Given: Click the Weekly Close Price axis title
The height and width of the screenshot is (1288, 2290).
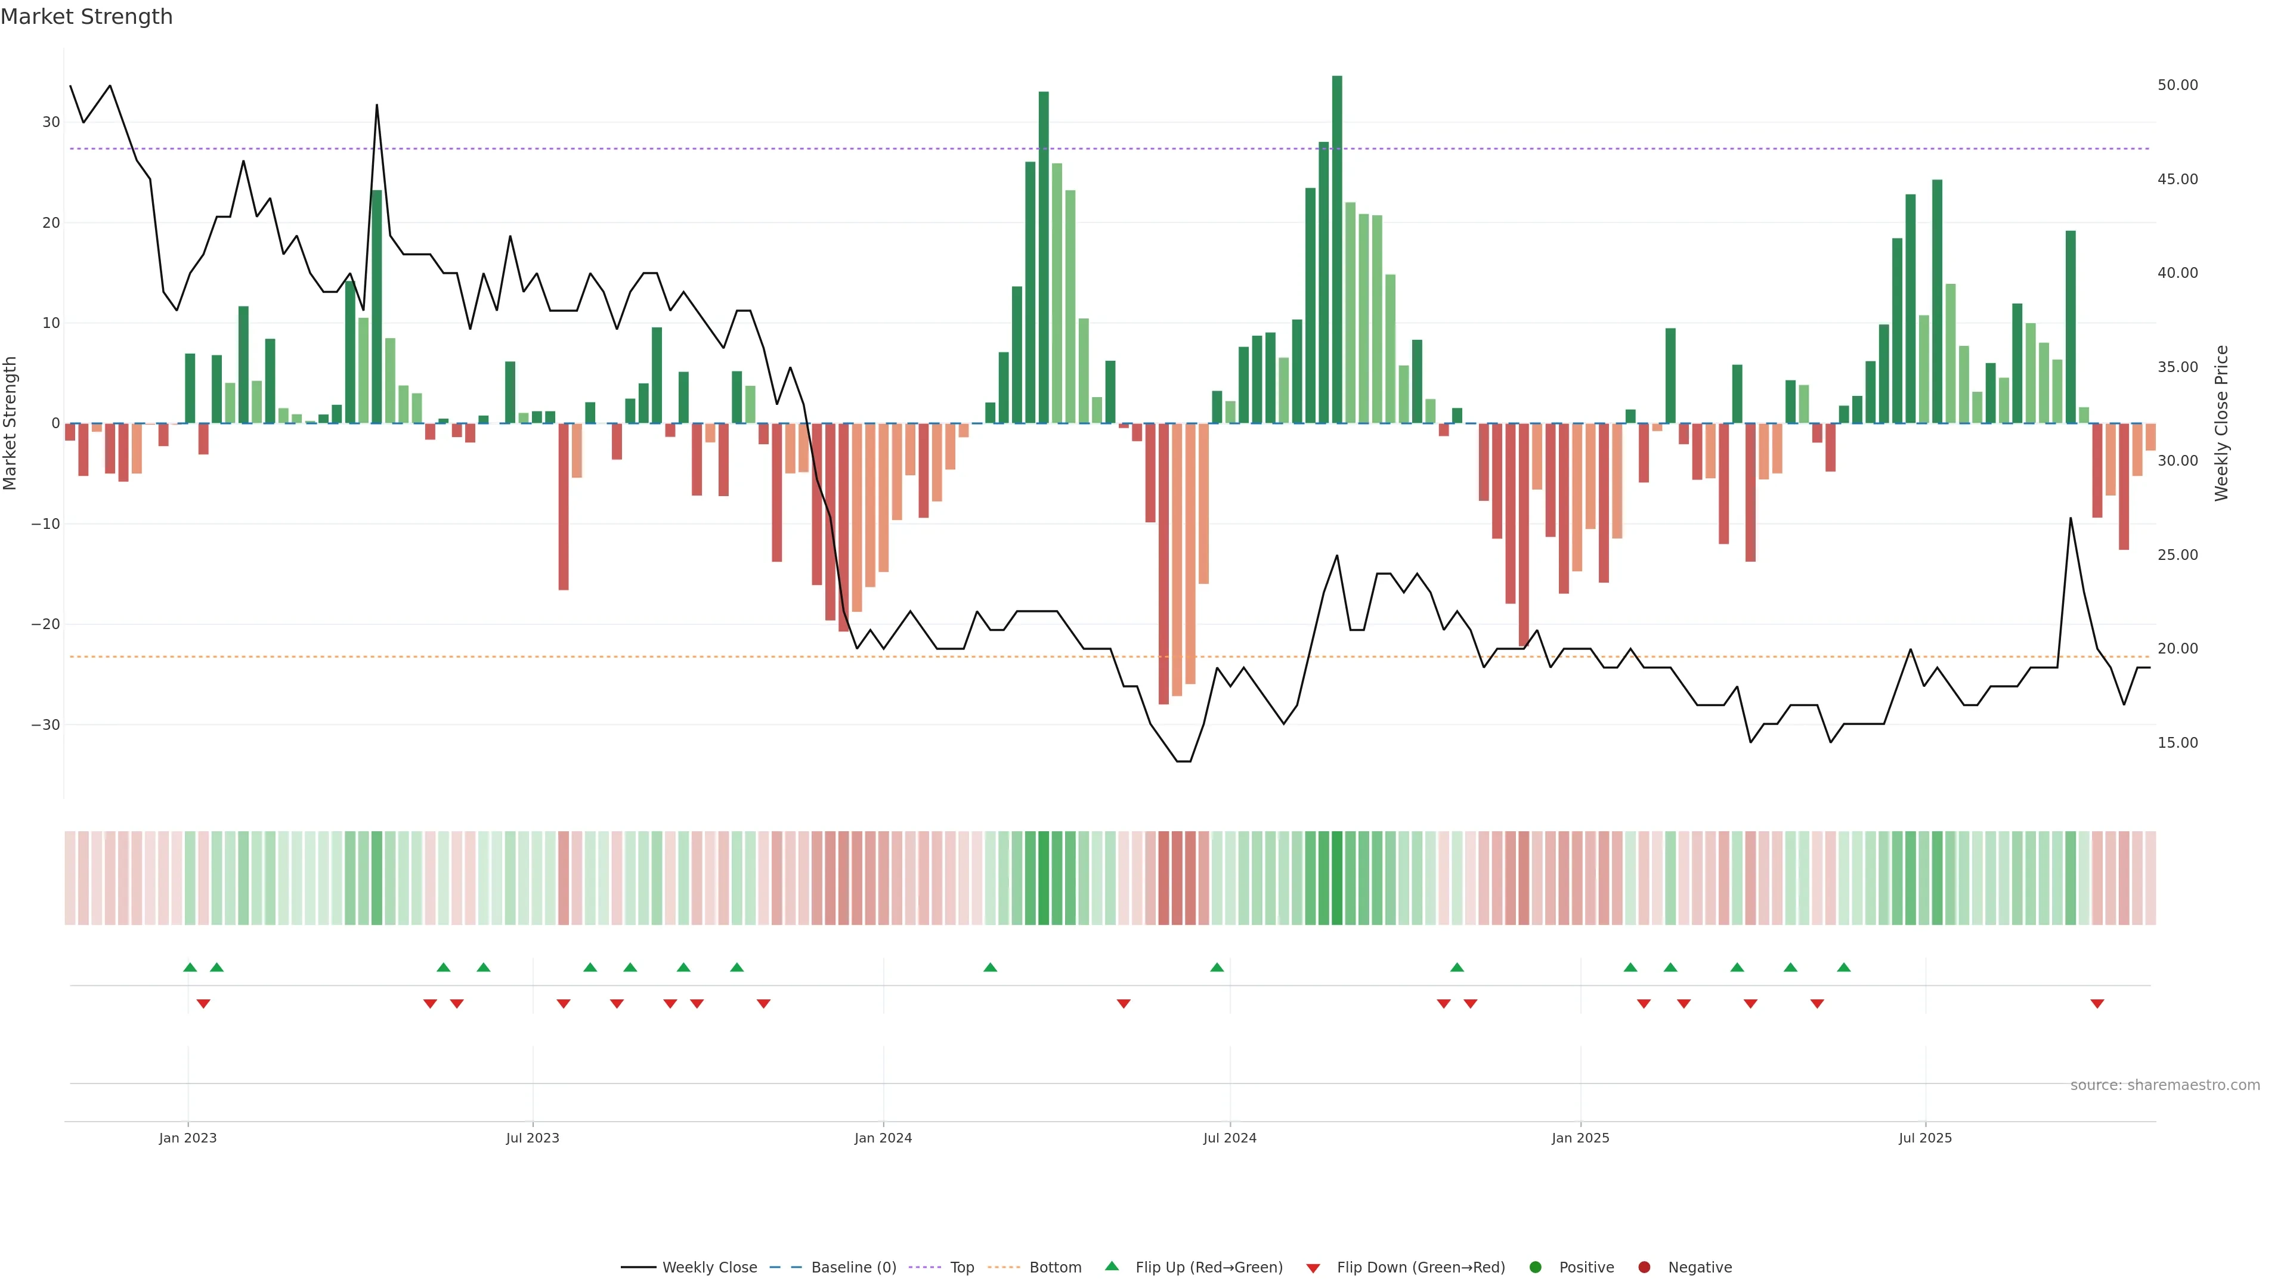Looking at the screenshot, I should (2221, 423).
